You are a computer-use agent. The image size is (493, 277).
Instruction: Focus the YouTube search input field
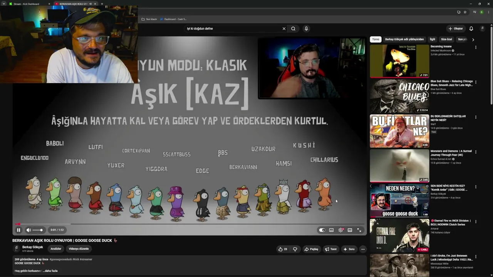(x=233, y=28)
